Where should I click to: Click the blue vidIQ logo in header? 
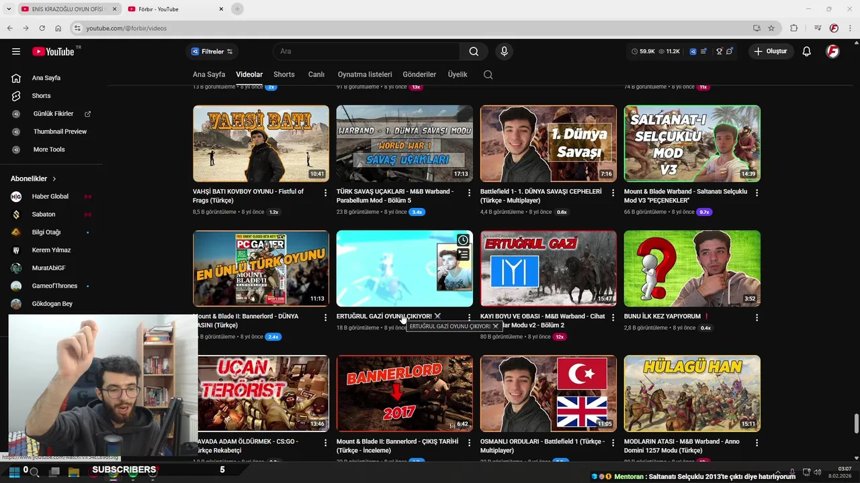[693, 52]
